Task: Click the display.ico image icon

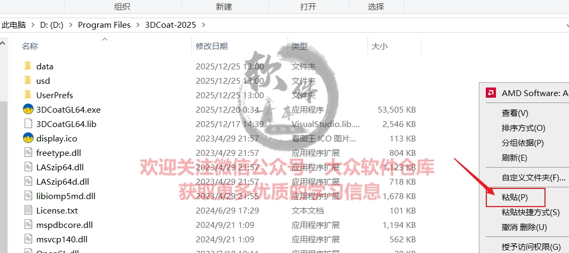Action: coord(28,138)
